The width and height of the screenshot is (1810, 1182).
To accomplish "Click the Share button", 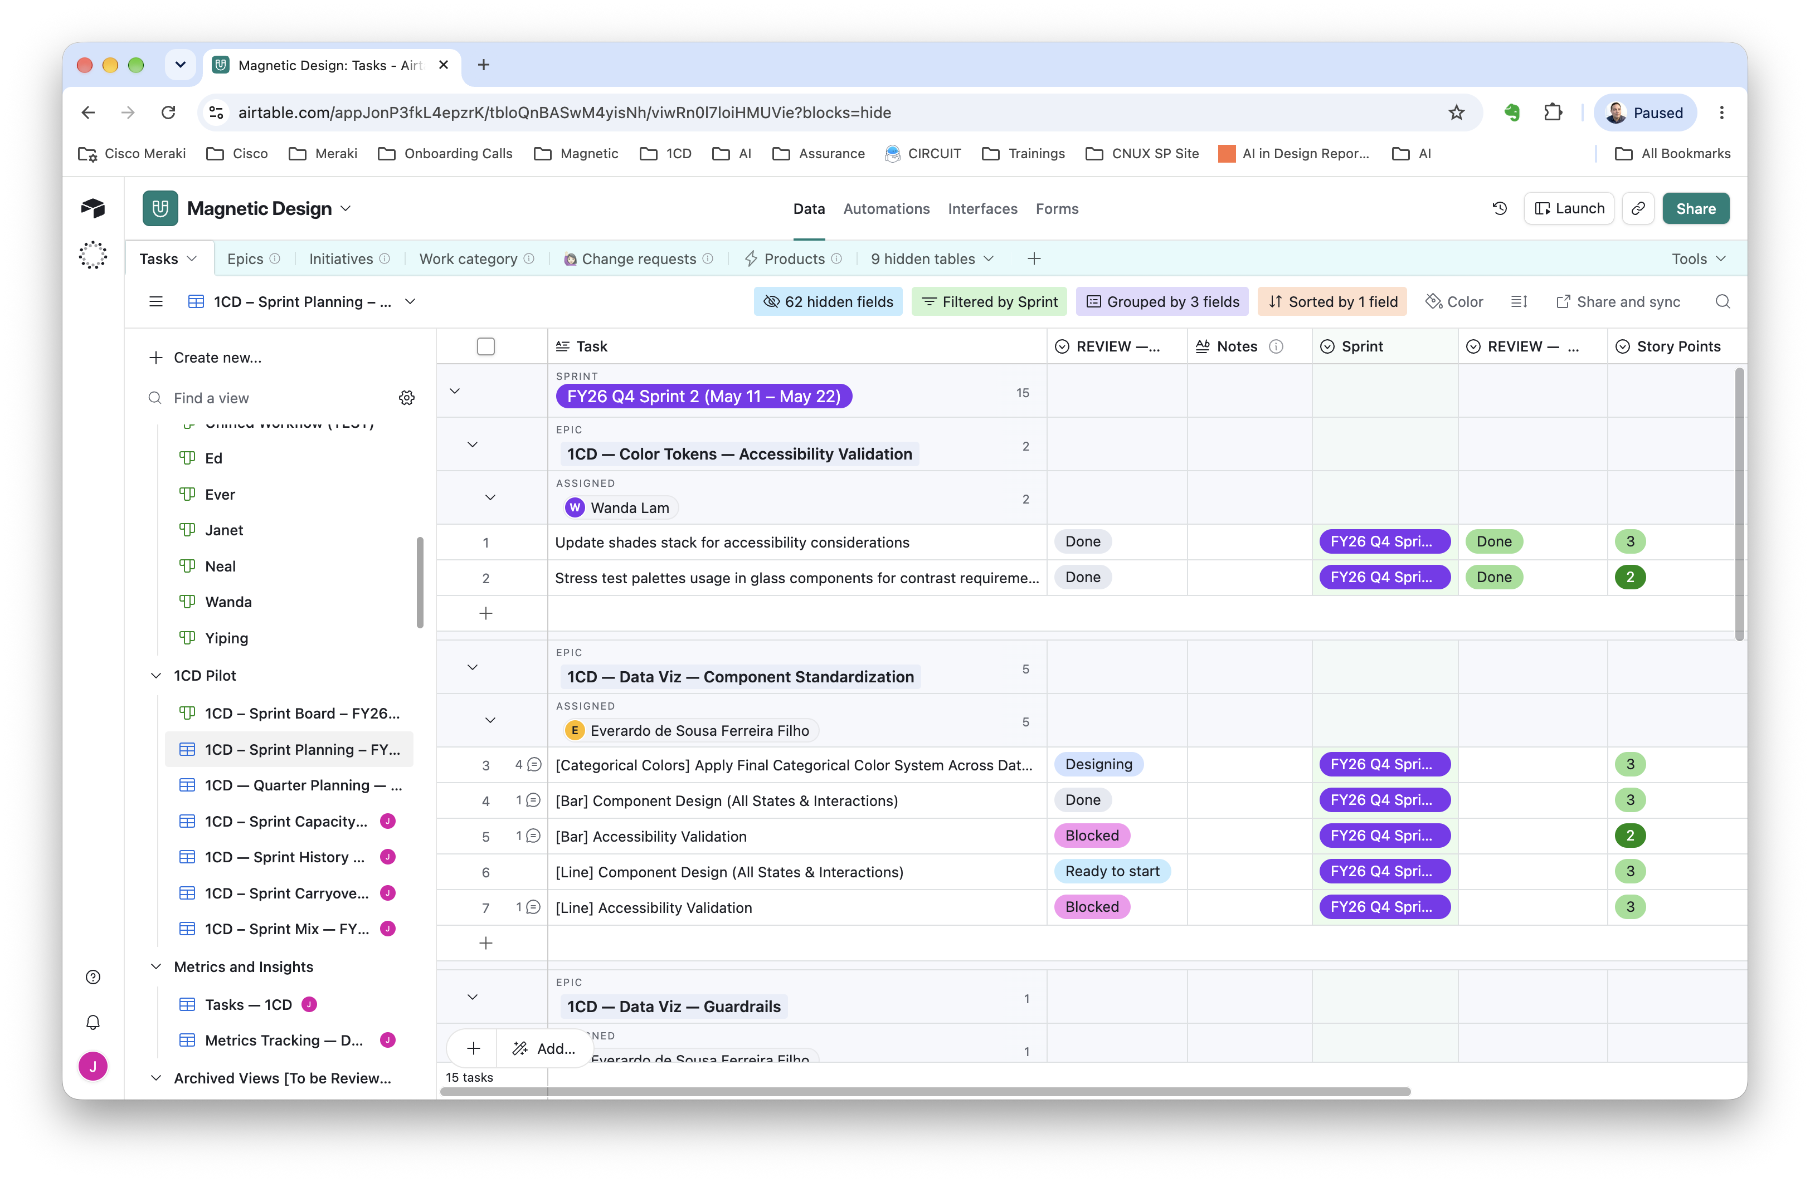I will coord(1695,208).
